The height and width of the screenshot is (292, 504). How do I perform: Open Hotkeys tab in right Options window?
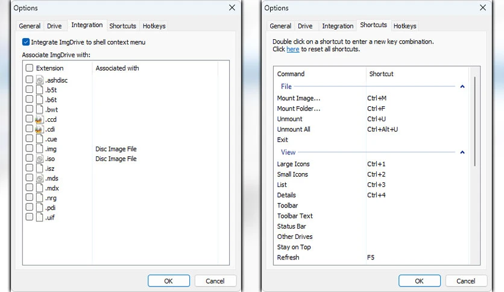tap(405, 26)
